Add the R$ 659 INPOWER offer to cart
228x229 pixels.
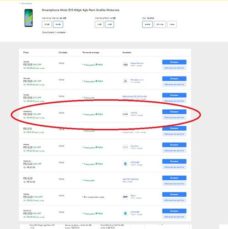point(174,217)
